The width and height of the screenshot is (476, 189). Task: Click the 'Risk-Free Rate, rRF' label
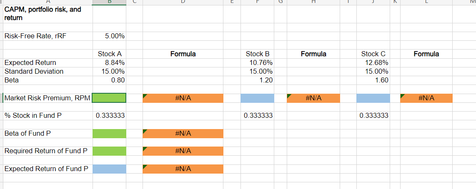[35, 36]
